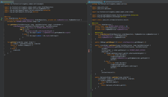Viewport: 168px width, 97px height.
Task: Fold the Kotlin getOrder function
Action: click(4, 42)
